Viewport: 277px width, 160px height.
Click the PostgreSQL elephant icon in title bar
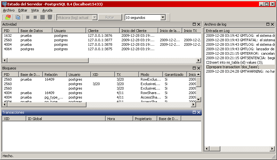[x=4, y=4]
